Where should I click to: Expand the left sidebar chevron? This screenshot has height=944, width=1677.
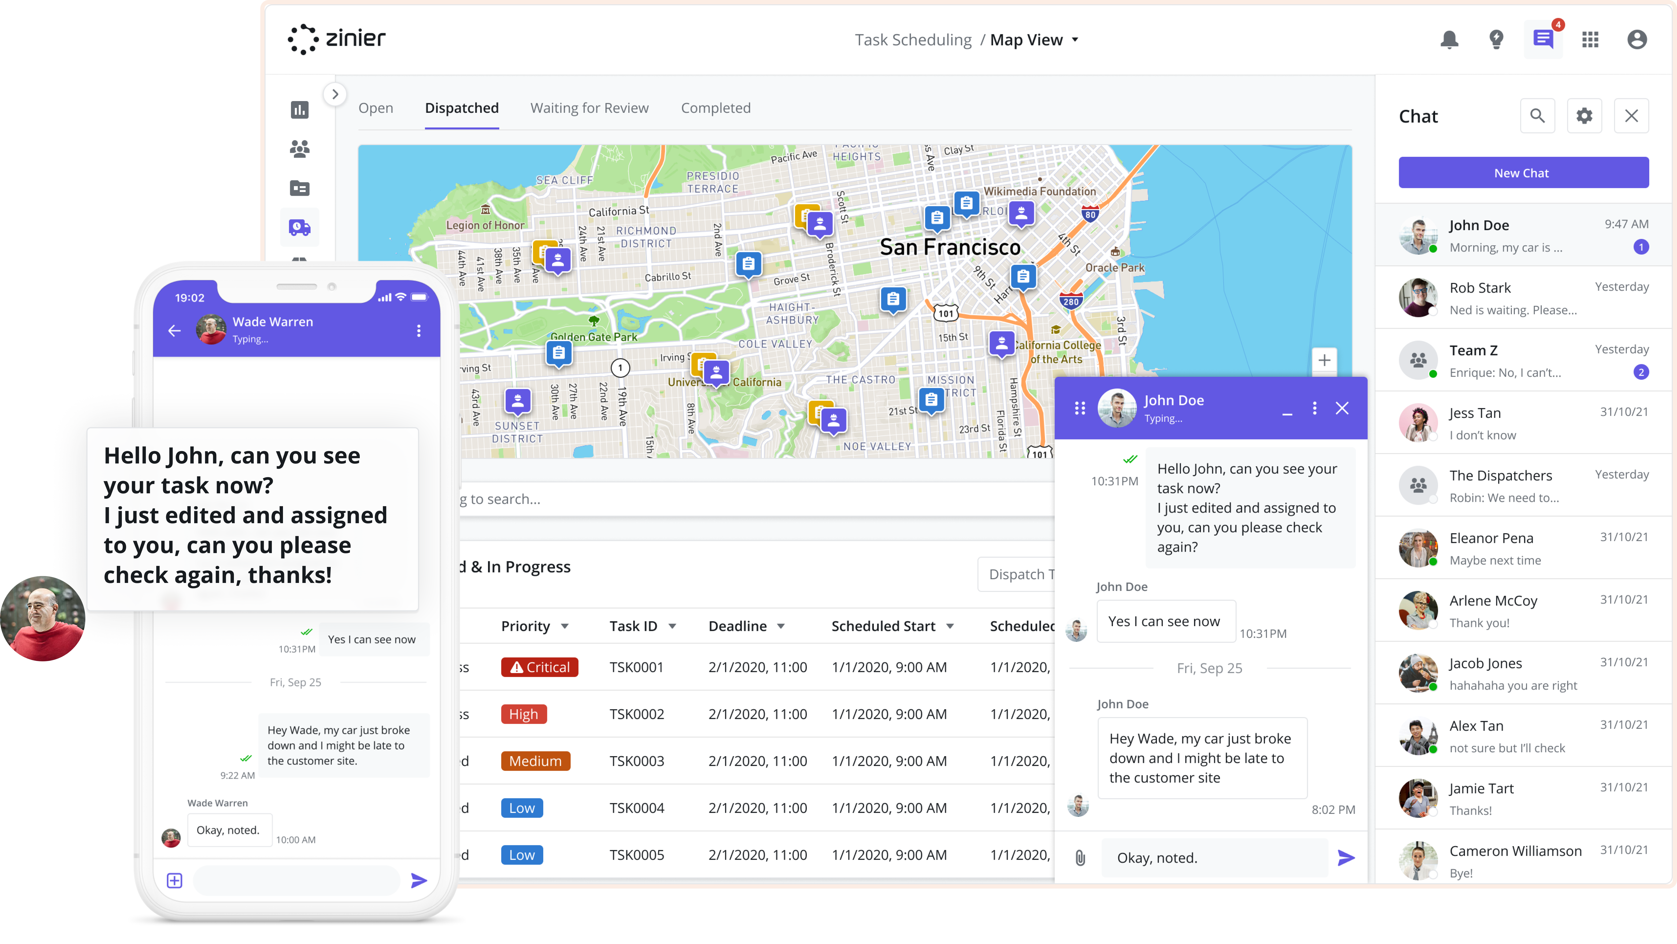(335, 94)
